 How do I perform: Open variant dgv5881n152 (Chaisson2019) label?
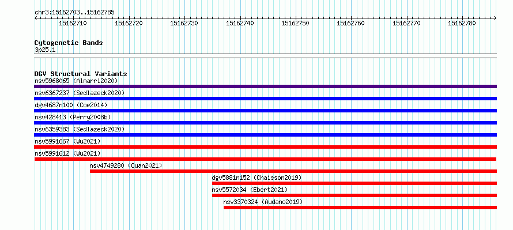pos(257,178)
